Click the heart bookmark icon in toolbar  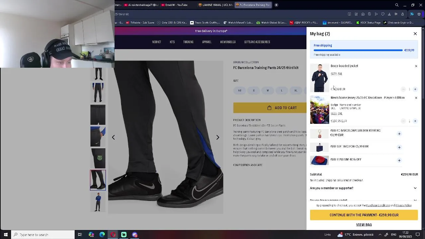pos(382,14)
